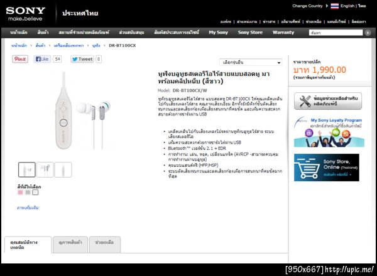Click the Twitter Tweet button
Image resolution: width=377 pixels, height=276 pixels.
[x=82, y=60]
